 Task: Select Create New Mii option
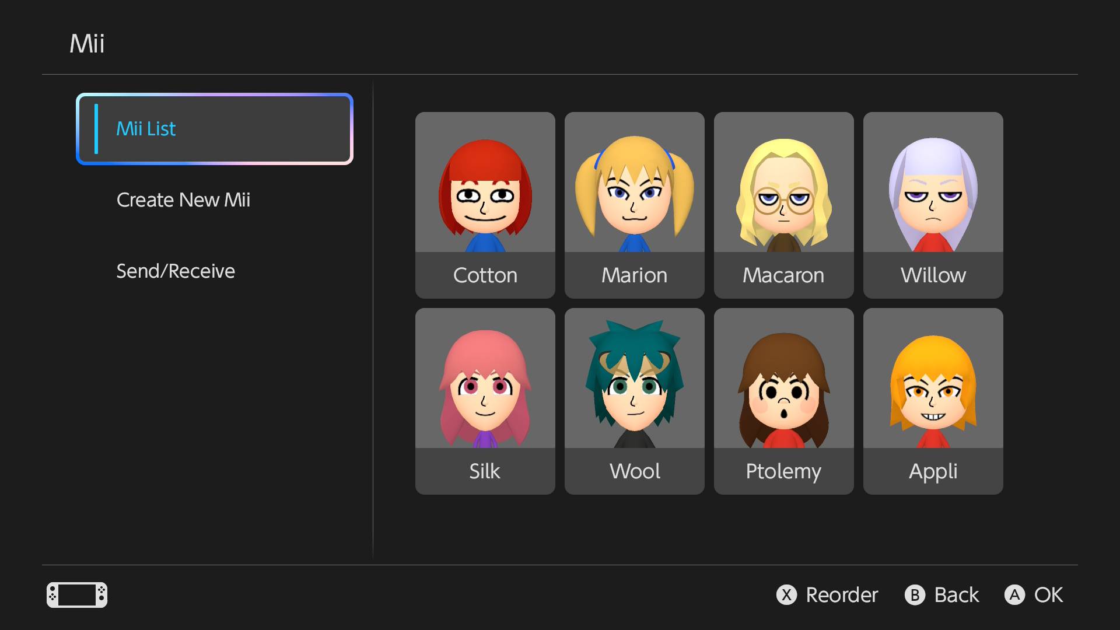click(x=183, y=200)
